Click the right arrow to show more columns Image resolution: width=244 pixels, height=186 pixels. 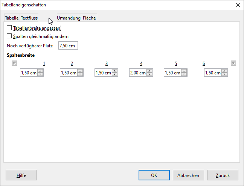tap(233, 63)
